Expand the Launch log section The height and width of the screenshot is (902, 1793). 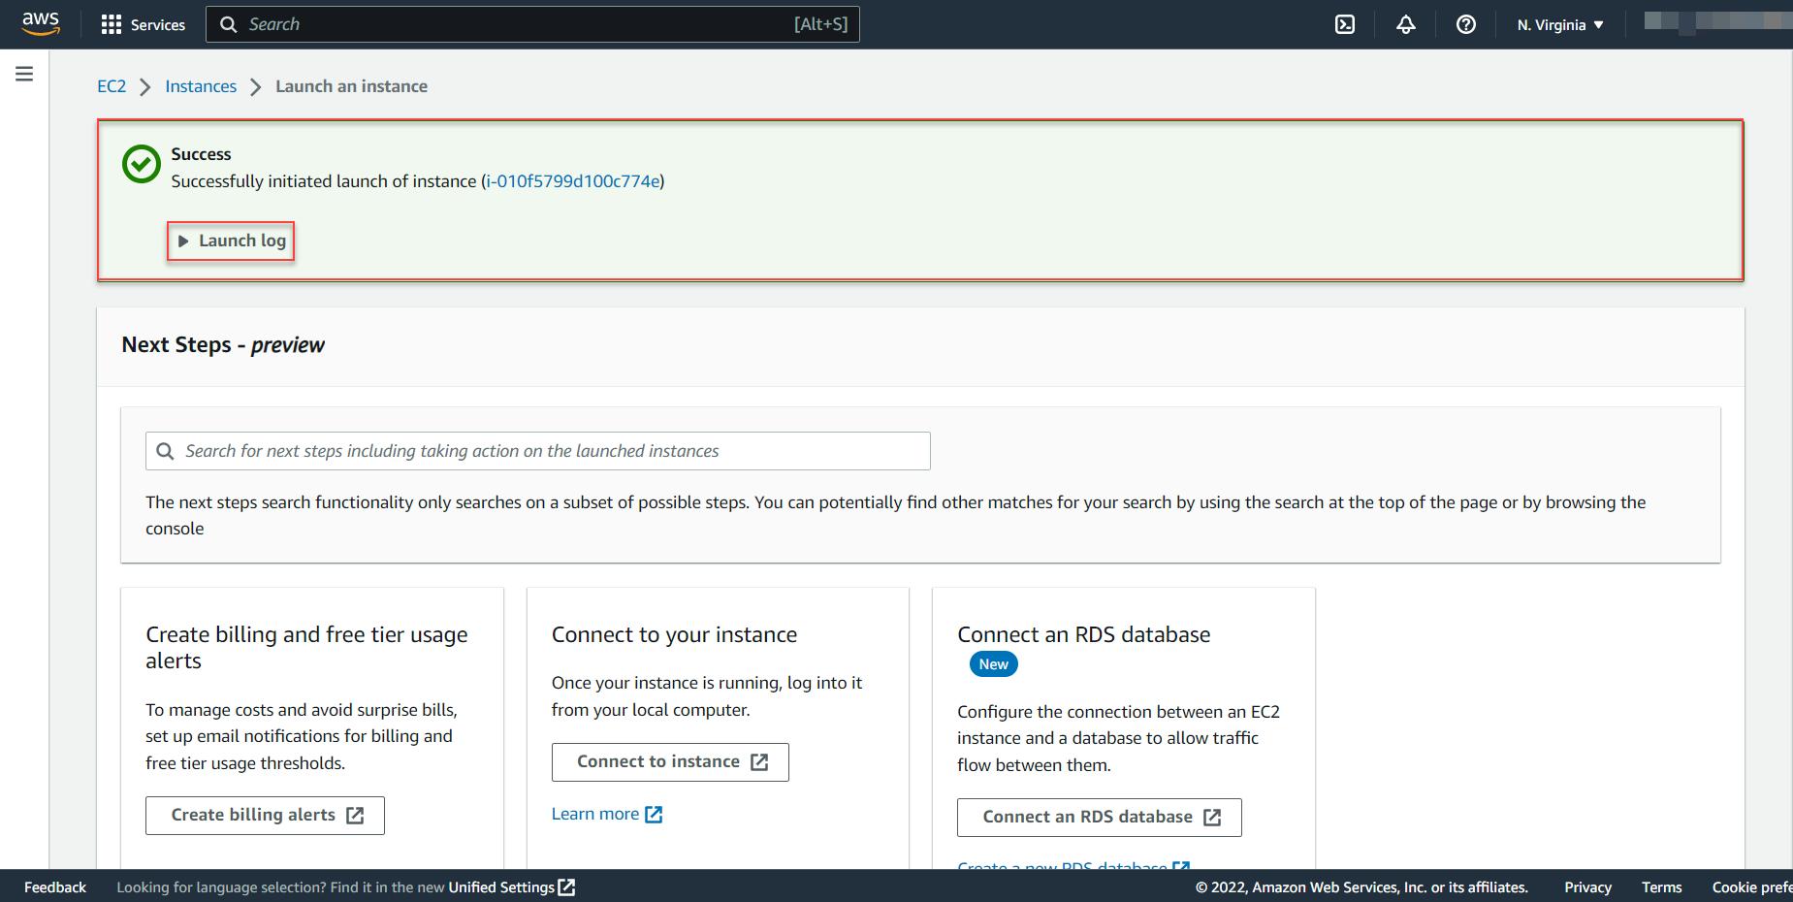232,241
